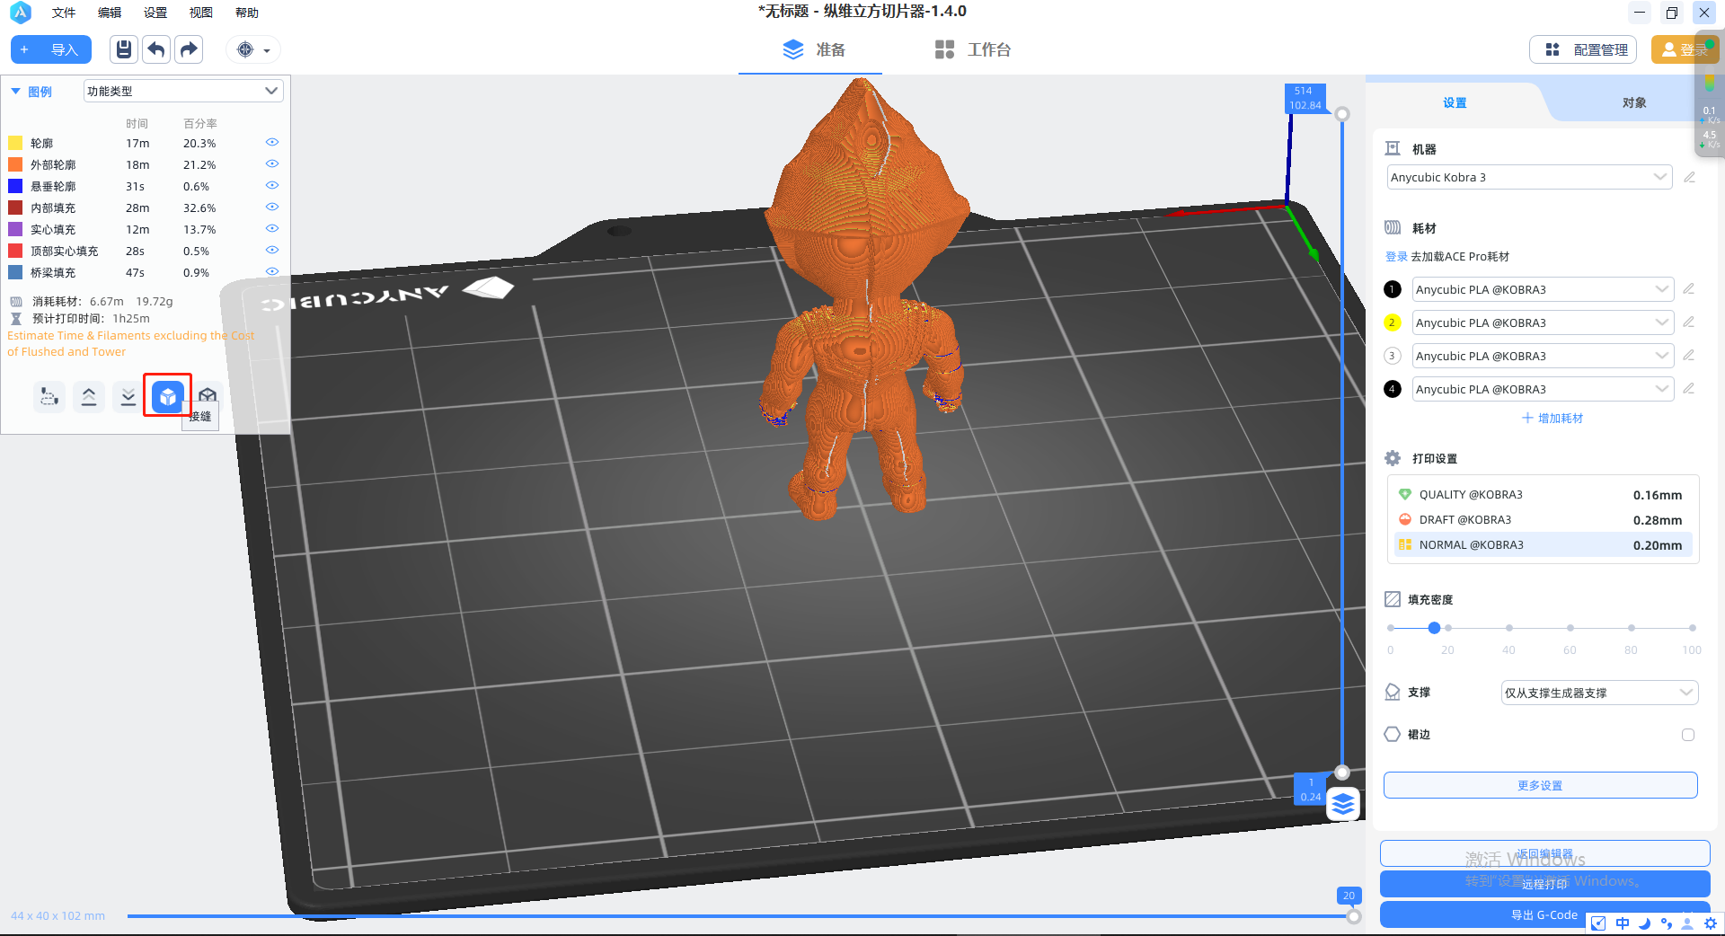The image size is (1725, 936).
Task: Open the 功能类型 view type dropdown
Action: (x=183, y=91)
